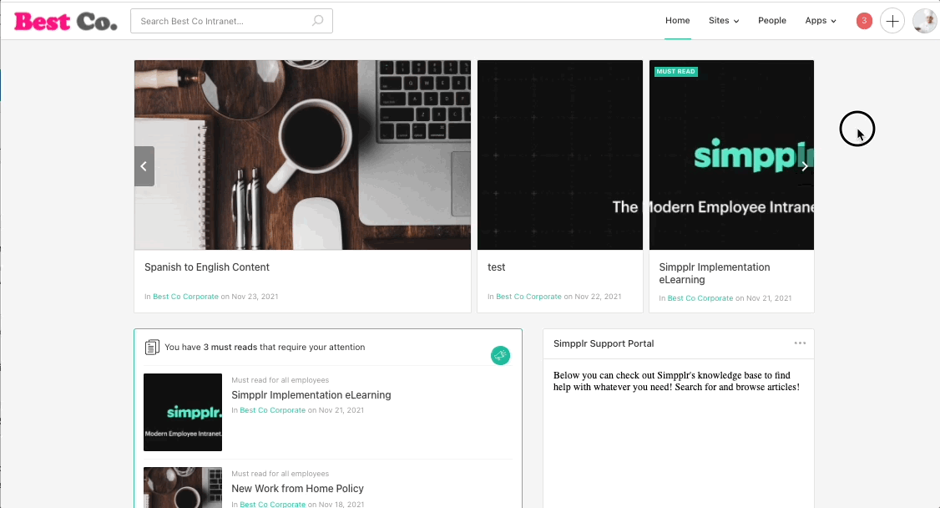
Task: Focus the Search Best Co Intranet field
Action: point(231,21)
